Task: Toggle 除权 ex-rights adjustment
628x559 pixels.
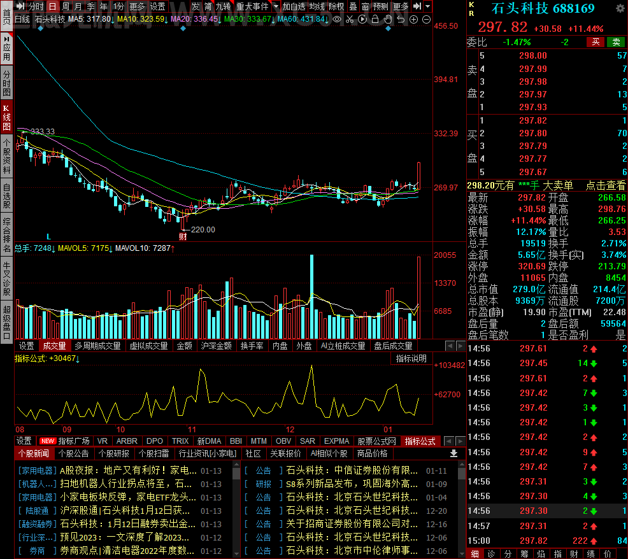Action: pyautogui.click(x=336, y=6)
